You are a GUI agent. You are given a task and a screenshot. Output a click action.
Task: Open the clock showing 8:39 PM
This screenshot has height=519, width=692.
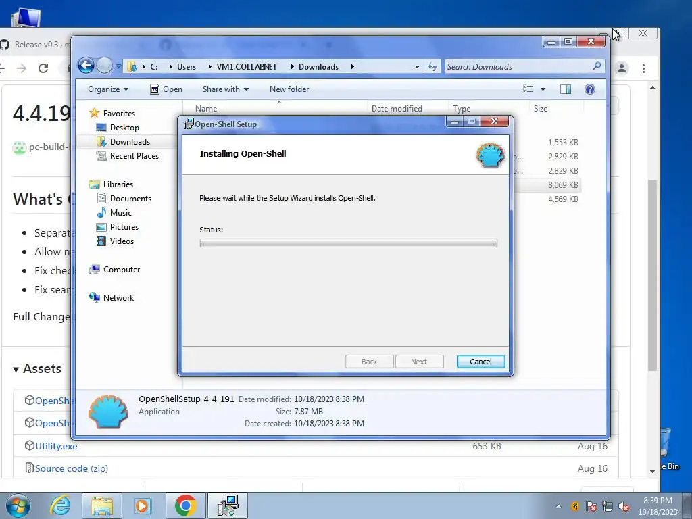(658, 506)
